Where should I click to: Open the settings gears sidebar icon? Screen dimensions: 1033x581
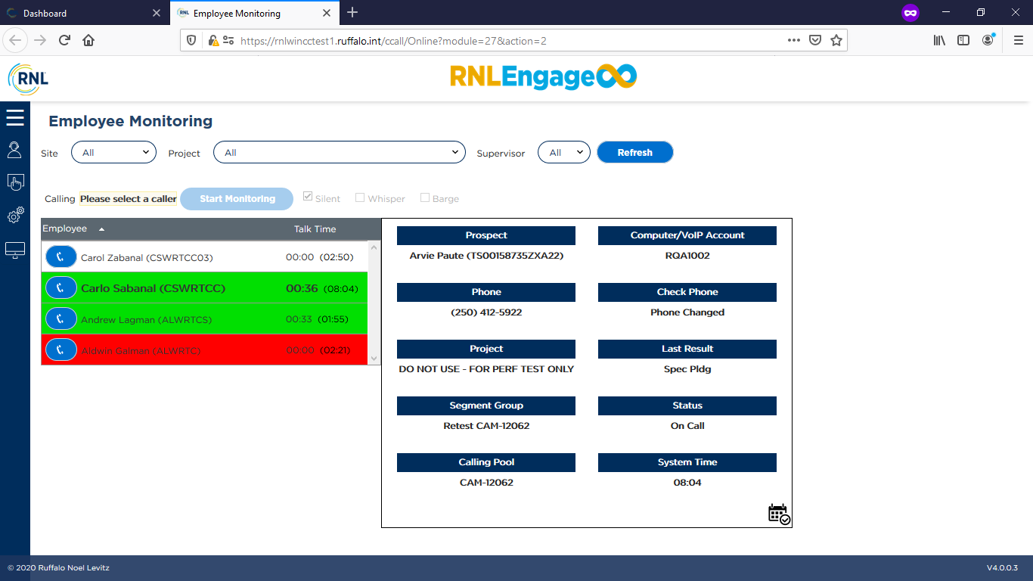15,216
